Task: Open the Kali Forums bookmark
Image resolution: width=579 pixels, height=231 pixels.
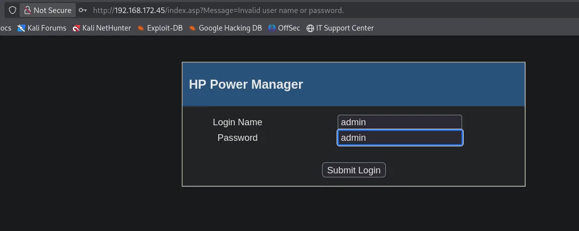Action: tap(42, 28)
